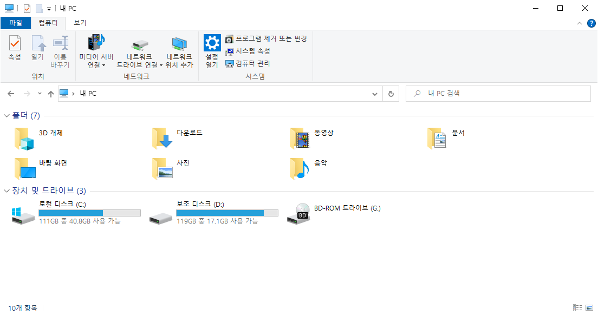Switch to the 컴퓨터 ribbon tab
This screenshot has height=315, width=598.
point(48,23)
